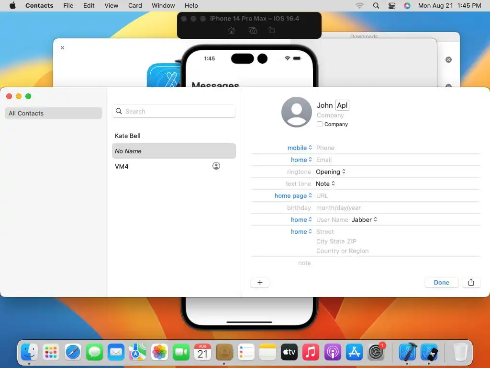Viewport: 490px width, 368px height.
Task: Open the Edit menu
Action: (x=89, y=6)
